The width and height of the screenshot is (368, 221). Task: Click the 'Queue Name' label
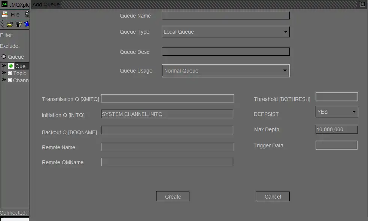(x=135, y=16)
